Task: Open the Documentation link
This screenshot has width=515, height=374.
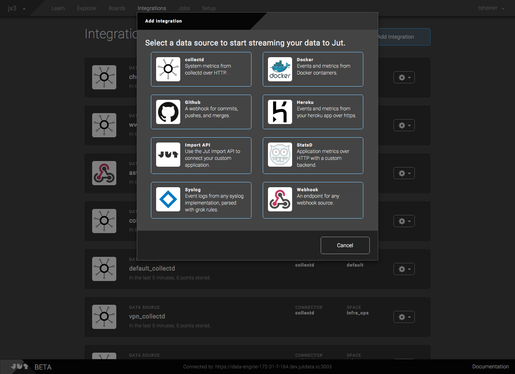Action: tap(490, 366)
